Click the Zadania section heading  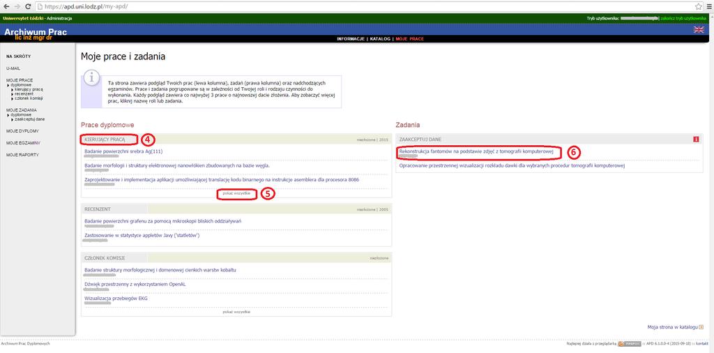point(407,124)
